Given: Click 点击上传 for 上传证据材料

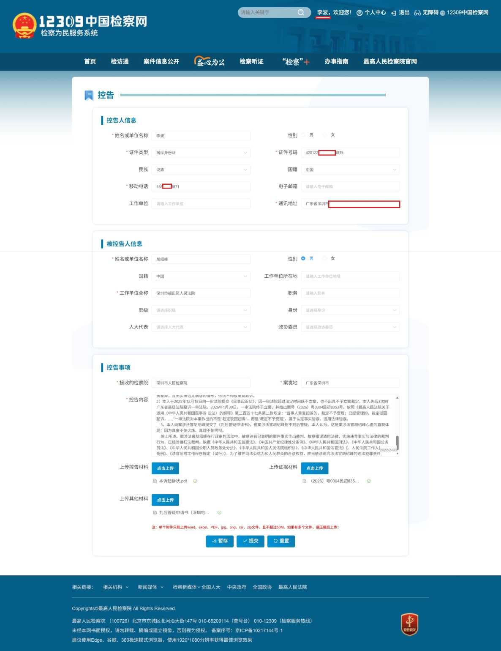Looking at the screenshot, I should 314,468.
